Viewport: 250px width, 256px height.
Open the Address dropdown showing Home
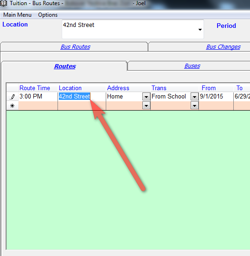[146, 97]
